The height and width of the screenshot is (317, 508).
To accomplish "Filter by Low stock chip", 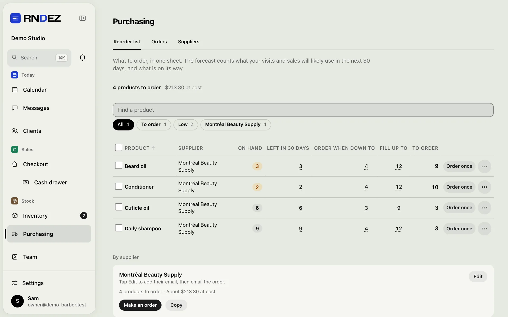I will [x=186, y=124].
